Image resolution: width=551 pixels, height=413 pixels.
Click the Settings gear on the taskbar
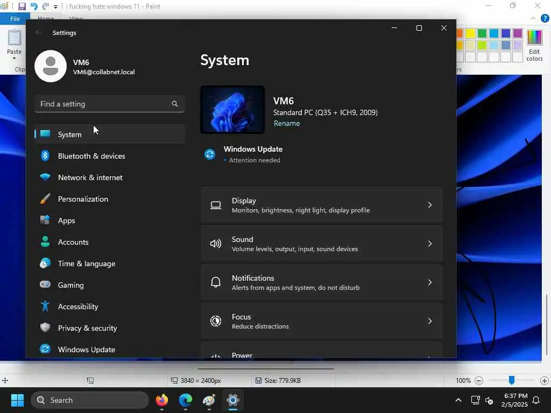[232, 400]
